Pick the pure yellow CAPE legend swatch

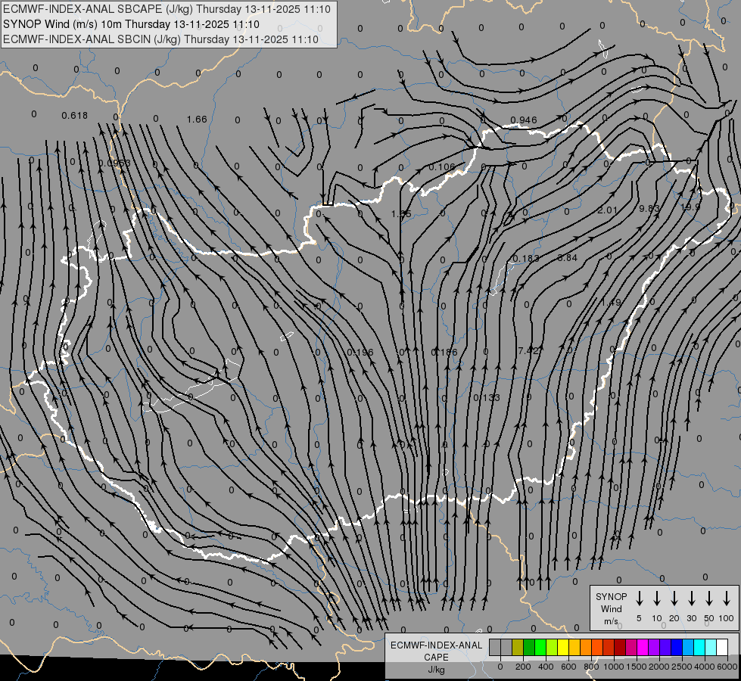563,647
